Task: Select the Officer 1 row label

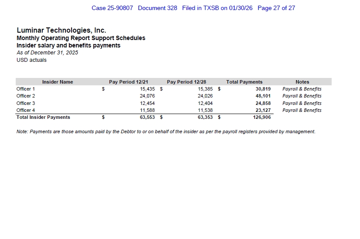Action: 26,89
